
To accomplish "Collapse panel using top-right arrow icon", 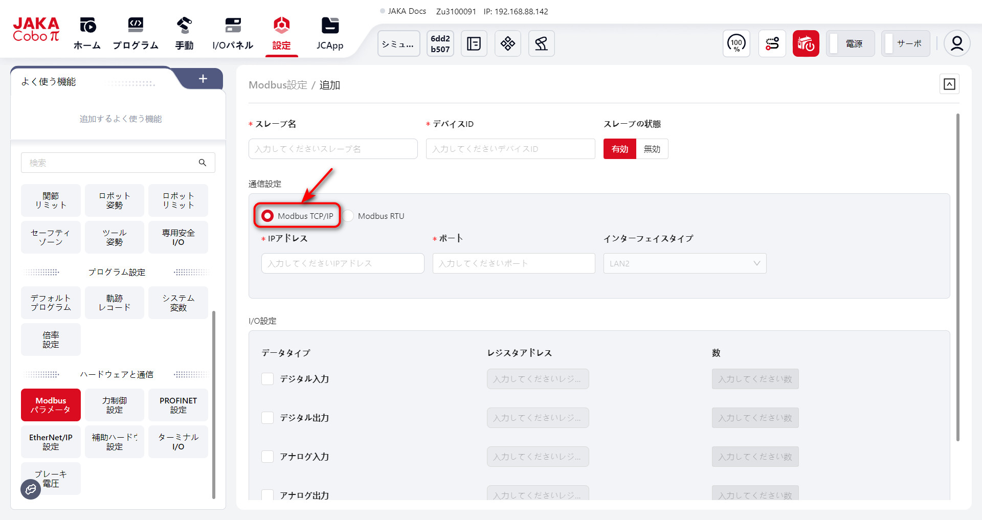I will 949,84.
